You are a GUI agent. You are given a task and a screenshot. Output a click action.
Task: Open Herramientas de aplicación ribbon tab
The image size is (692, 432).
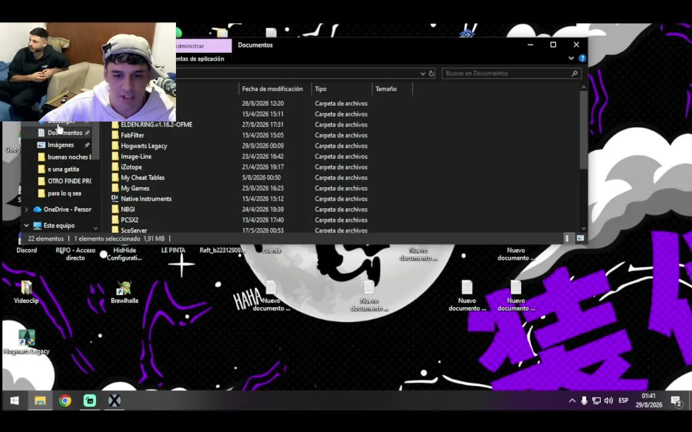coord(201,59)
